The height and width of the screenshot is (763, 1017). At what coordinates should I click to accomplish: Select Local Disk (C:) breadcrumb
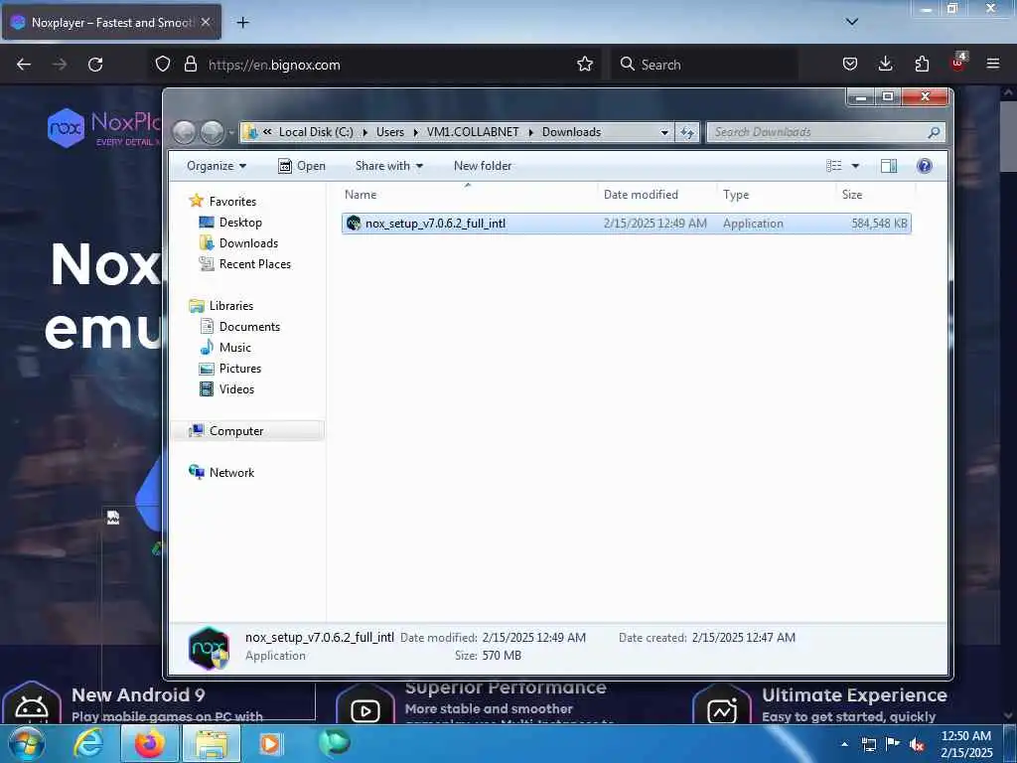coord(316,132)
